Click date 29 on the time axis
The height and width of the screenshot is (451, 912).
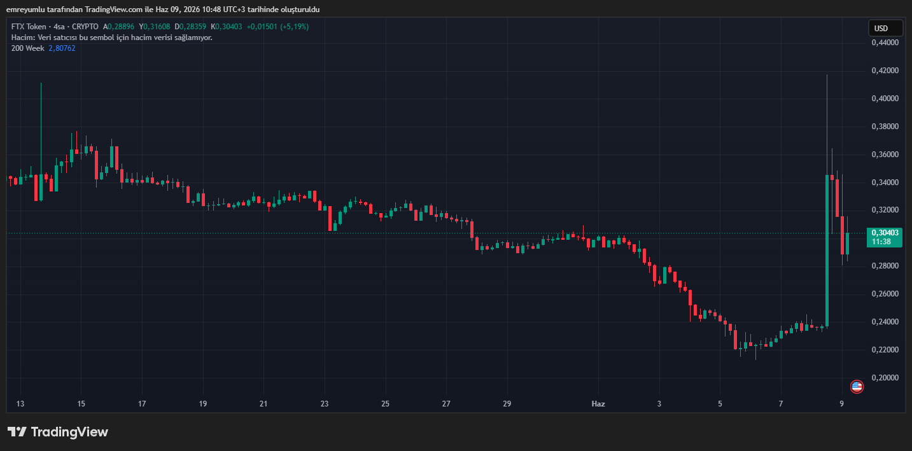507,404
